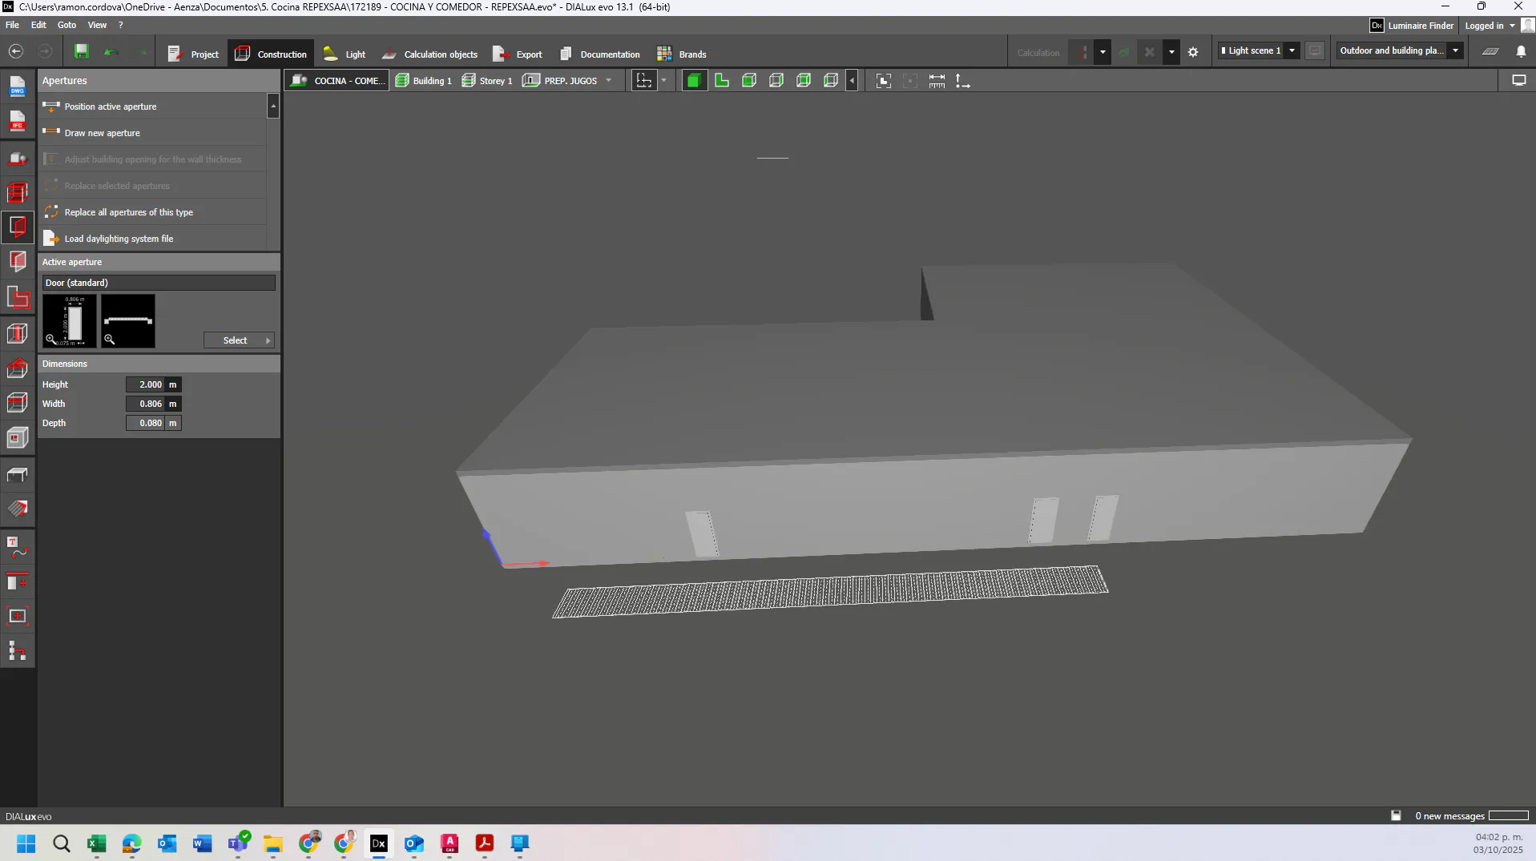This screenshot has height=861, width=1536.
Task: Open the furniture and objects tool
Action: point(17,474)
